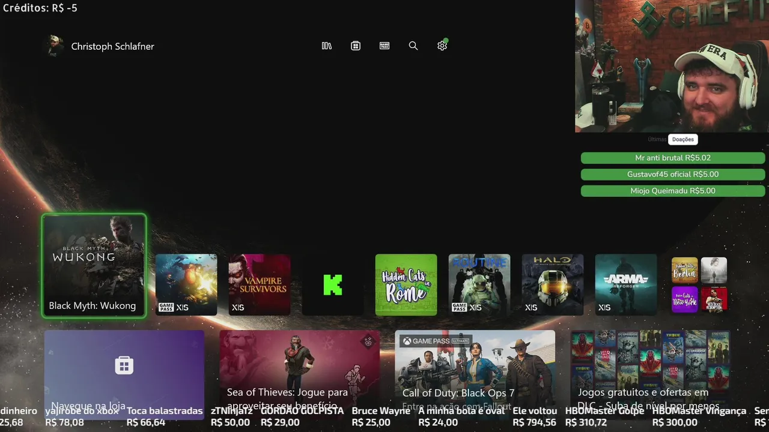Select Hidden Cats in New York mini tile

point(684,299)
